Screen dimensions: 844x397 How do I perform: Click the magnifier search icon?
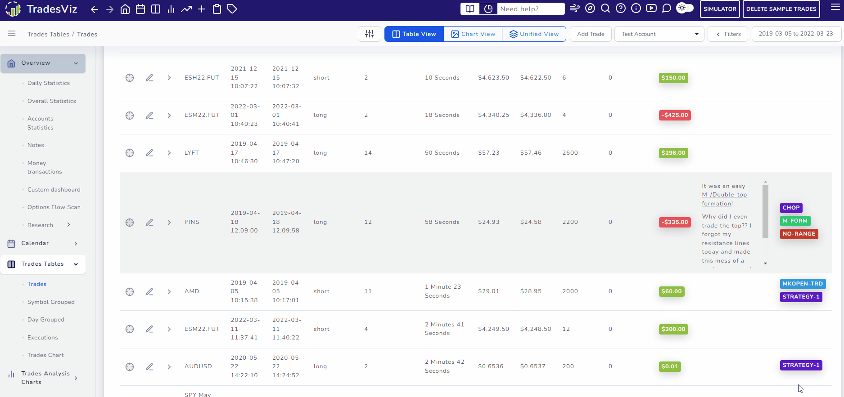pyautogui.click(x=605, y=9)
